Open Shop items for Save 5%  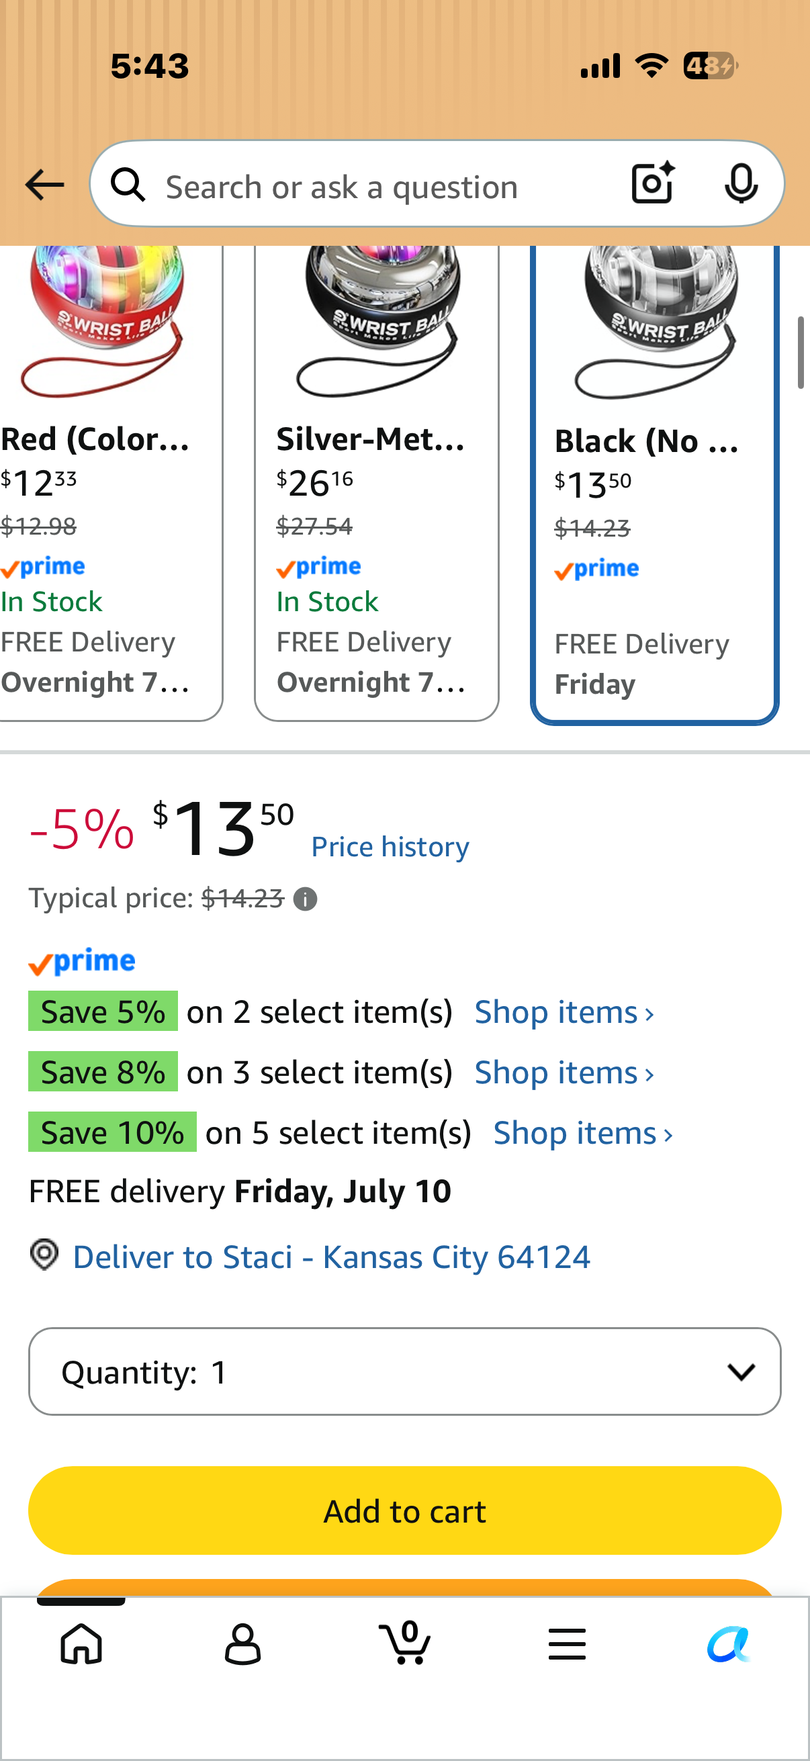(x=565, y=1011)
